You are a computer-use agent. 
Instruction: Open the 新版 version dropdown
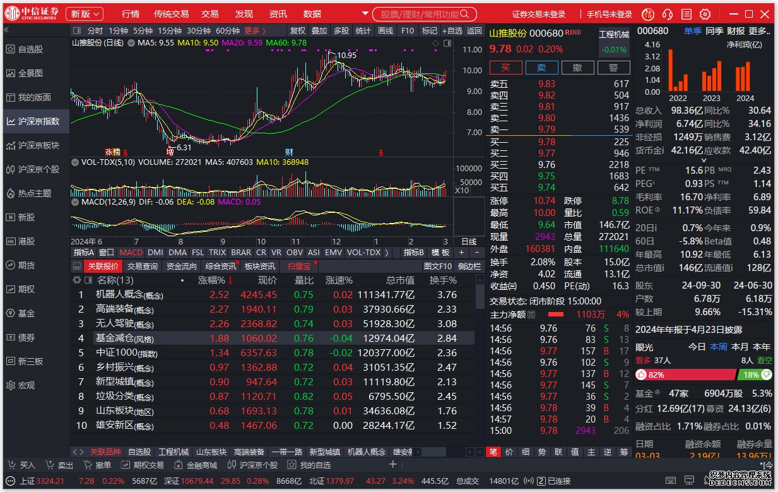pyautogui.click(x=85, y=14)
